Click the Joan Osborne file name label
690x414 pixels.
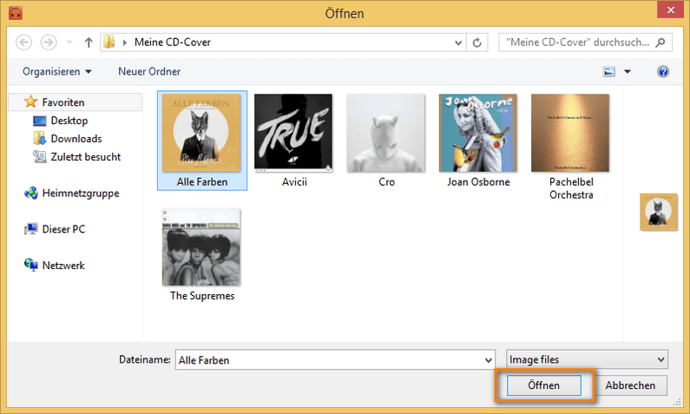(478, 181)
